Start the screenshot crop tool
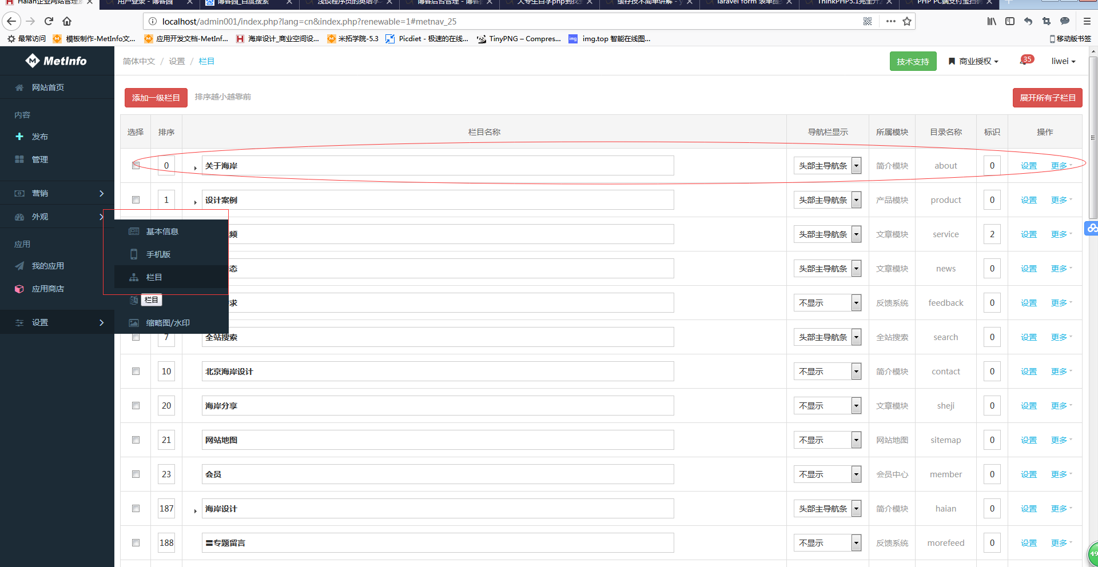 coord(1047,22)
